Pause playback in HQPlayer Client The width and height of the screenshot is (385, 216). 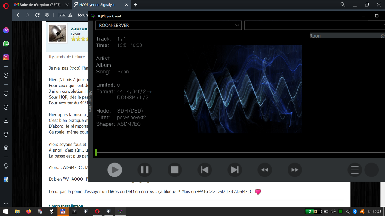[145, 170]
